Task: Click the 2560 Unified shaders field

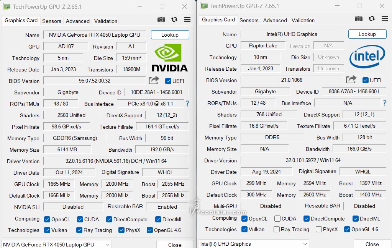Action: coord(72,115)
